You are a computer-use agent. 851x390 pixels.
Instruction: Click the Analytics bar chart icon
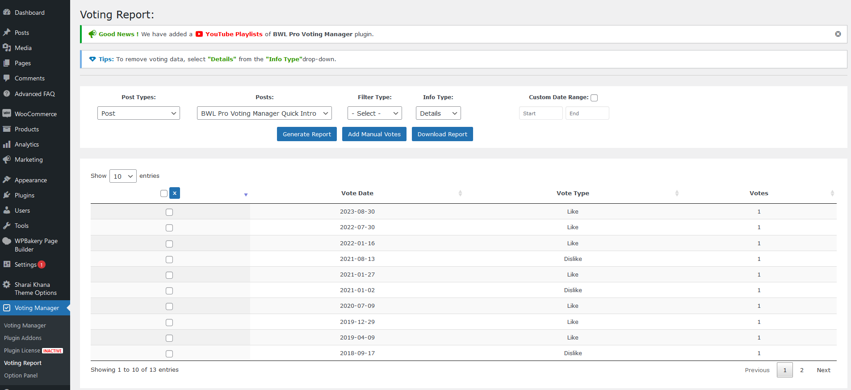click(7, 144)
